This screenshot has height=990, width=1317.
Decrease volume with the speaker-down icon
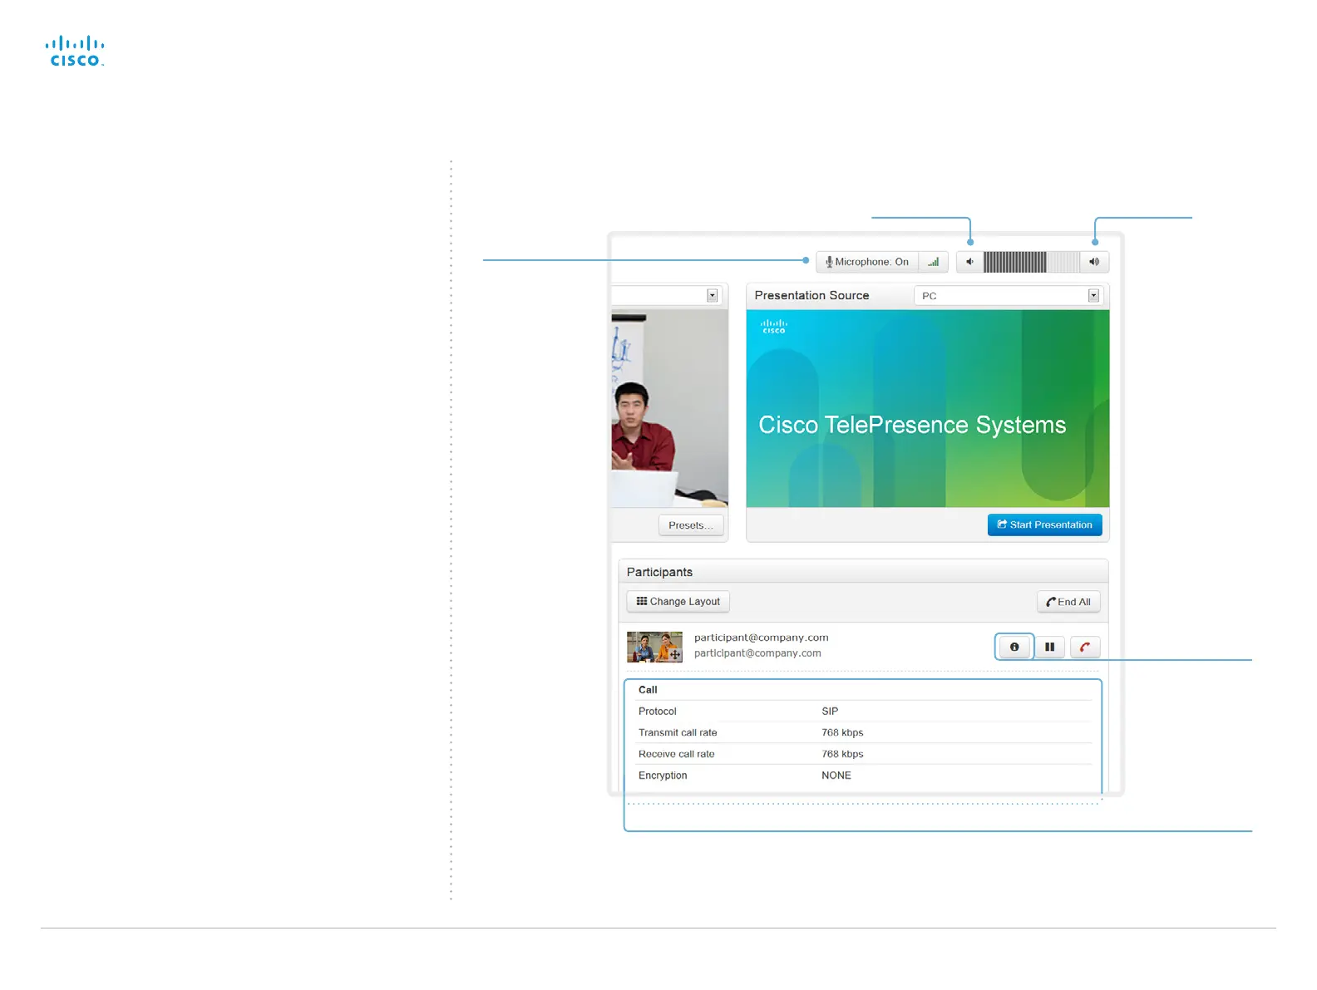[x=969, y=262]
